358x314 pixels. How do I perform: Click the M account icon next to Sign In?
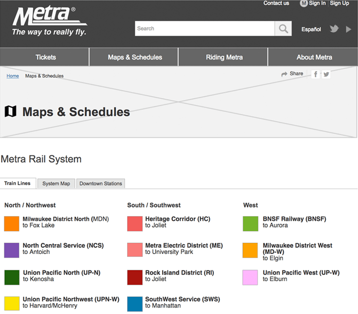(304, 3)
